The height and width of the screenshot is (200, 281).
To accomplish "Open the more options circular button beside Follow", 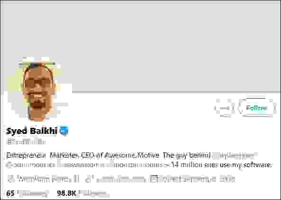I will [x=225, y=108].
